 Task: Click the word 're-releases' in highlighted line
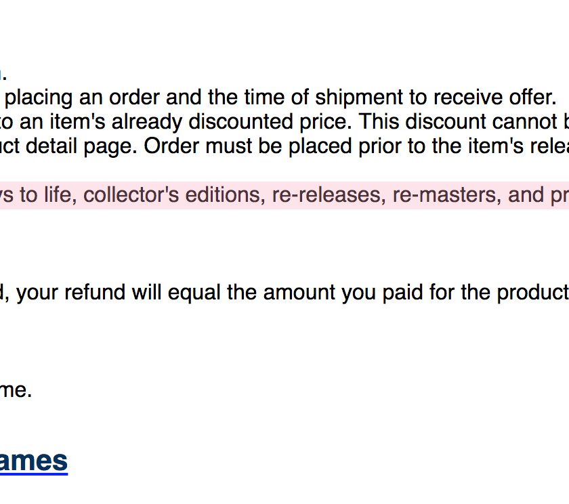click(329, 196)
